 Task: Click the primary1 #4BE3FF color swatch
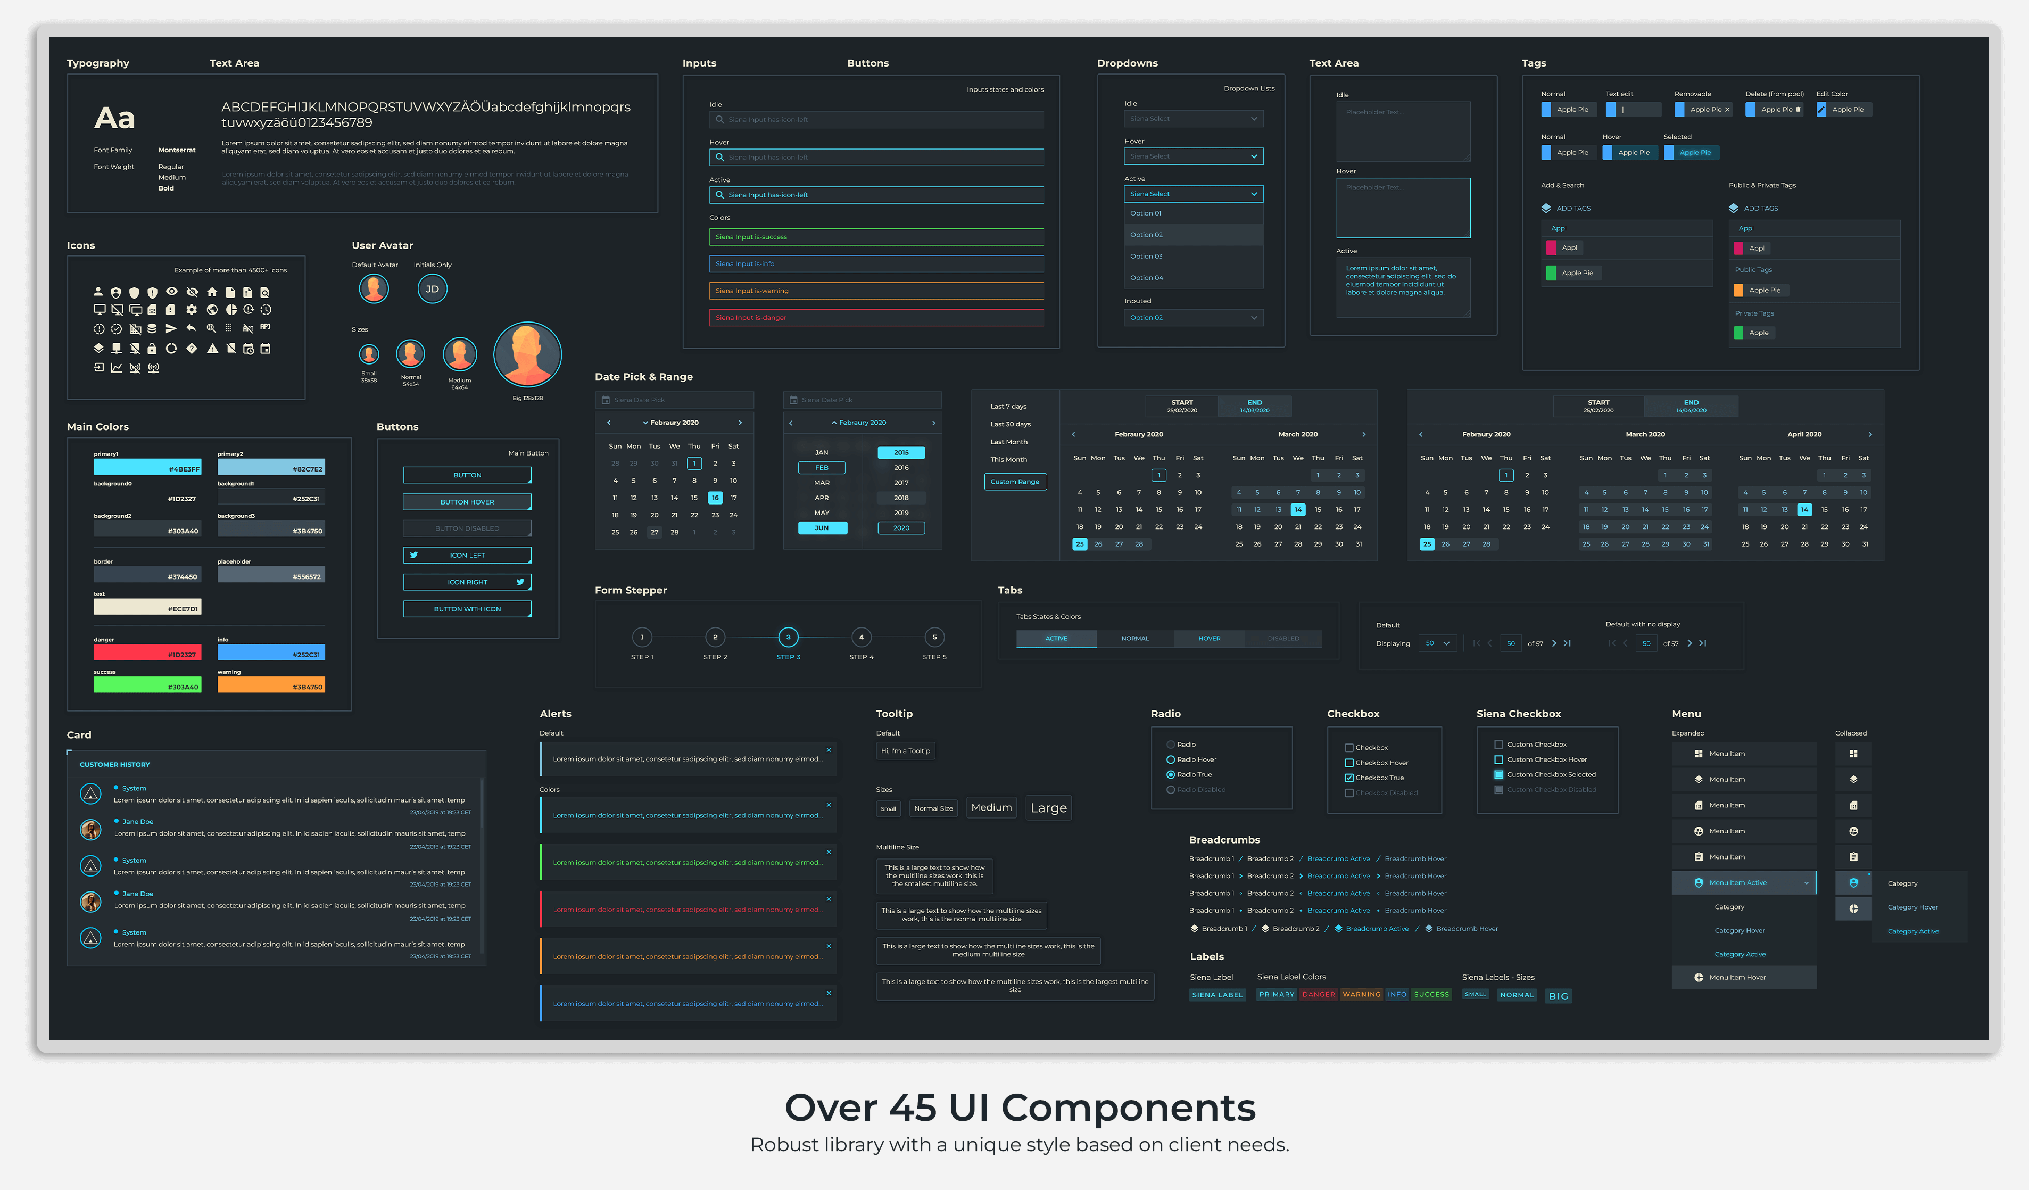[147, 467]
